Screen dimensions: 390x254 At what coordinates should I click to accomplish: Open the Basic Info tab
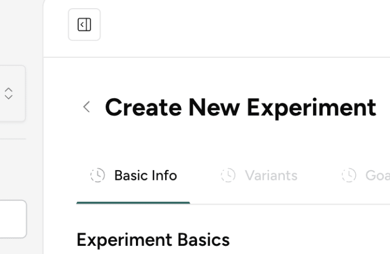click(x=134, y=176)
